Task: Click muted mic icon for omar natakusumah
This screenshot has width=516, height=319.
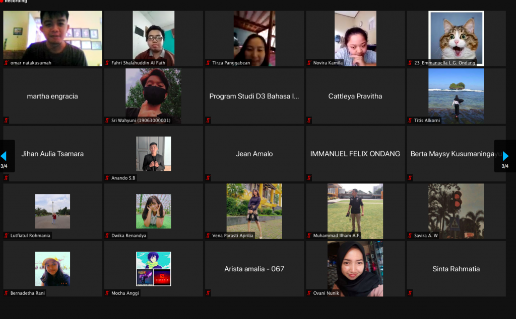Action: coord(6,63)
